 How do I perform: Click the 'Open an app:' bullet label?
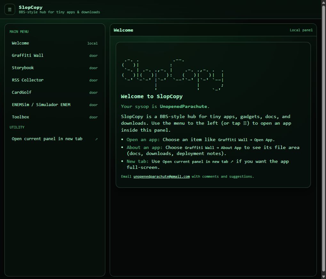(x=143, y=140)
